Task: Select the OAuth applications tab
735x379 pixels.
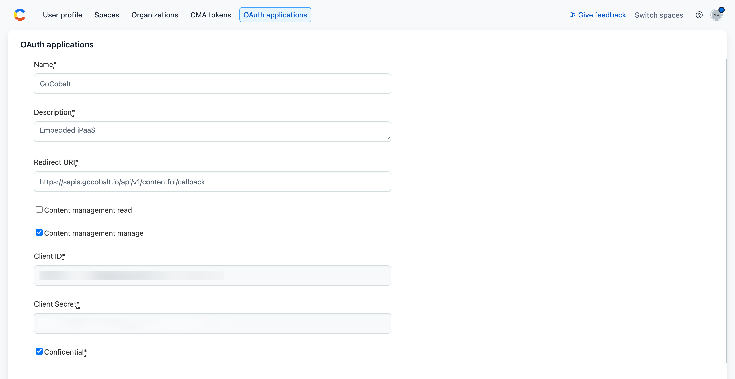Action: pyautogui.click(x=275, y=15)
